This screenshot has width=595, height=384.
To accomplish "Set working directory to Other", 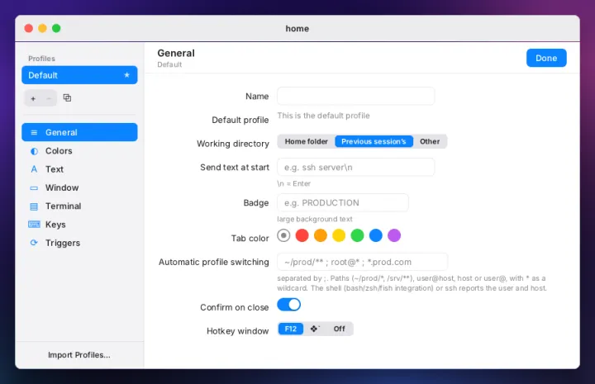I will [x=430, y=141].
